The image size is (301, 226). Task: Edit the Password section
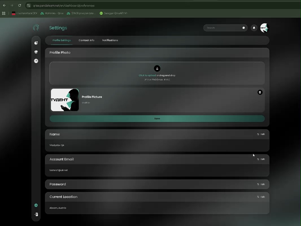(261, 184)
